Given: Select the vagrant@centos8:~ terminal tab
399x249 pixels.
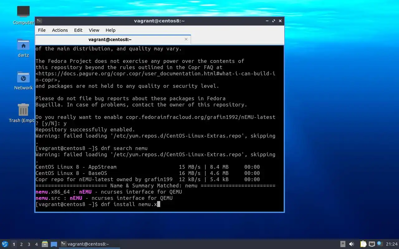Looking at the screenshot, I should 113,40.
